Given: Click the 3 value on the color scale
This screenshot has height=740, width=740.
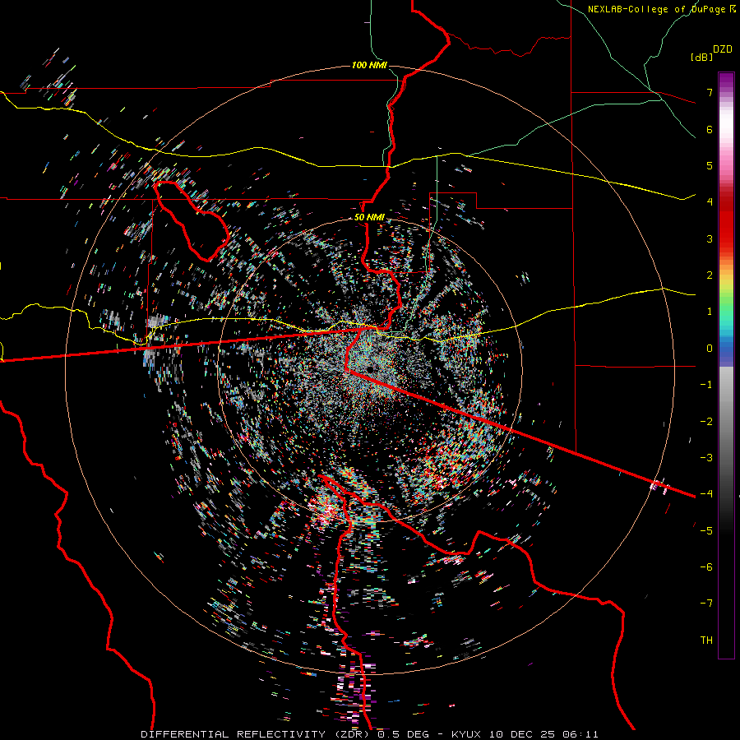Looking at the screenshot, I should 710,238.
